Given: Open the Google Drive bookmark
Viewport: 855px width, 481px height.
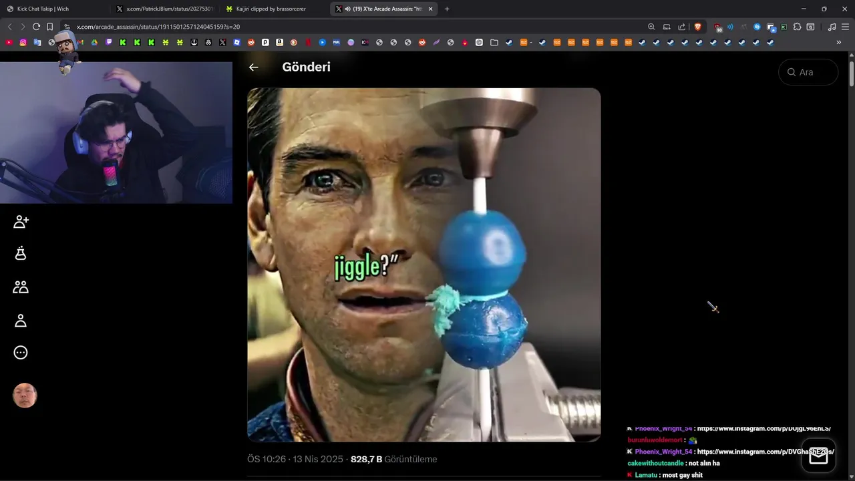Looking at the screenshot, I should click(94, 42).
